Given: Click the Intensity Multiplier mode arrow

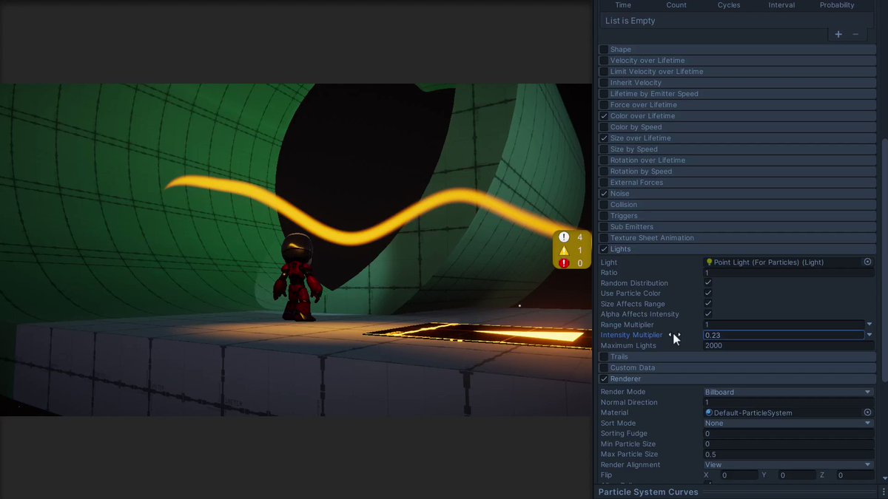Looking at the screenshot, I should (869, 335).
